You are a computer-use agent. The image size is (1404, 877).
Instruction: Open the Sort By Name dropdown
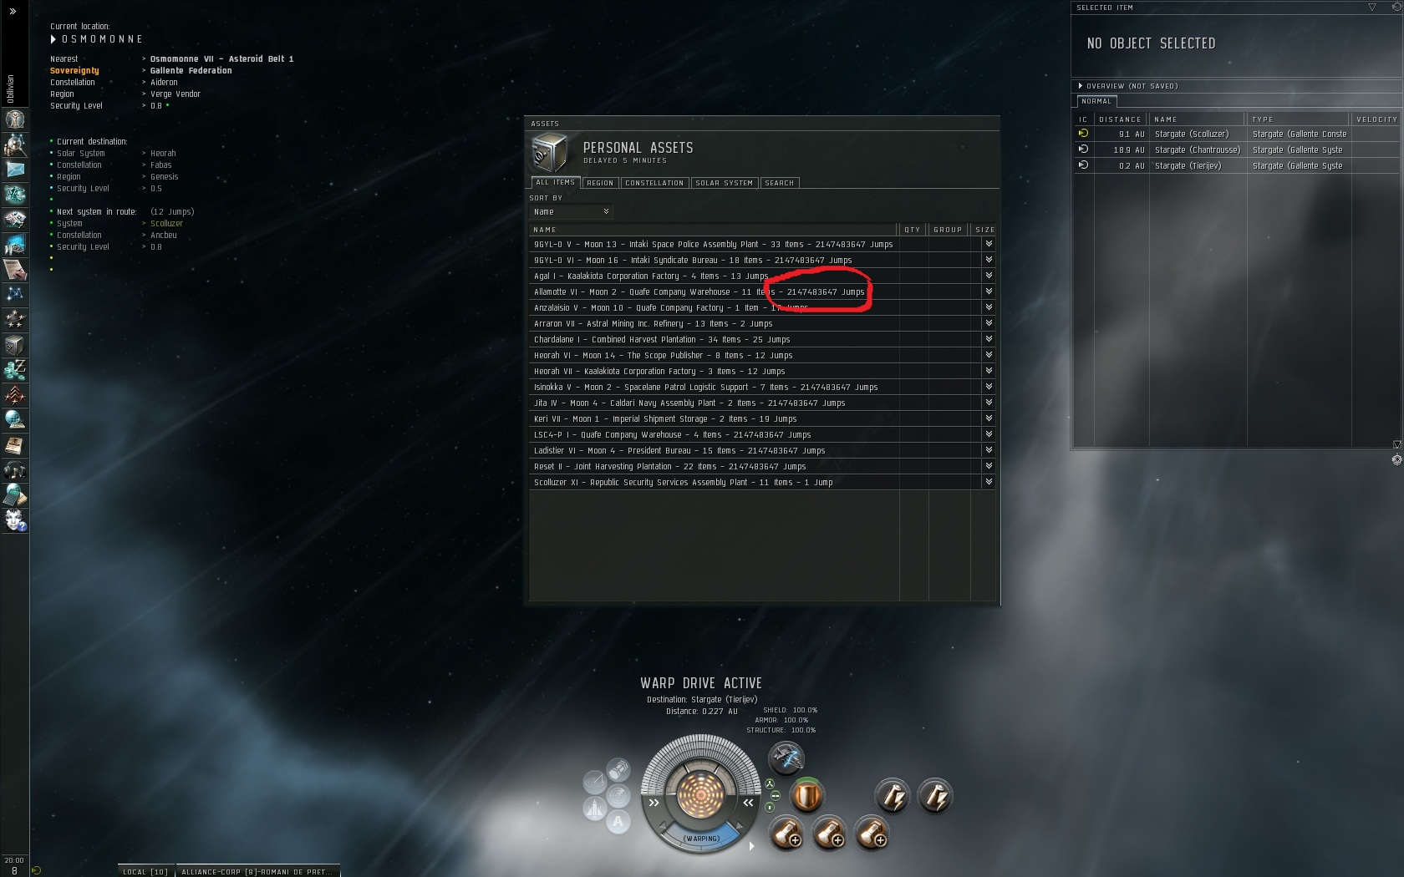pyautogui.click(x=572, y=212)
